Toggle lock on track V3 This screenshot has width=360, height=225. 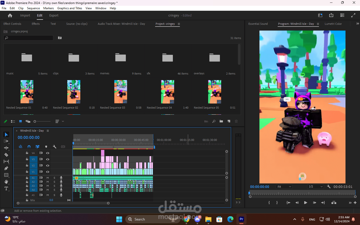pos(27,159)
